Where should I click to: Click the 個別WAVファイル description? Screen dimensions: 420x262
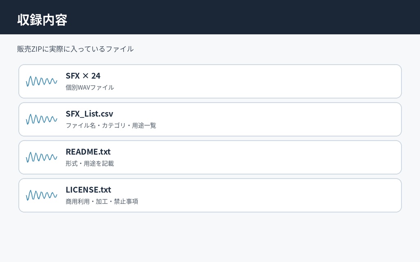tap(90, 88)
